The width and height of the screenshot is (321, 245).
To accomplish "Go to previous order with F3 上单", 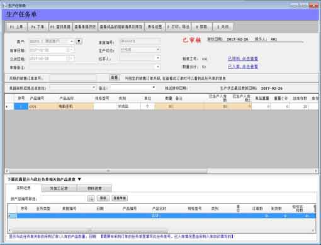I will point(16,27).
